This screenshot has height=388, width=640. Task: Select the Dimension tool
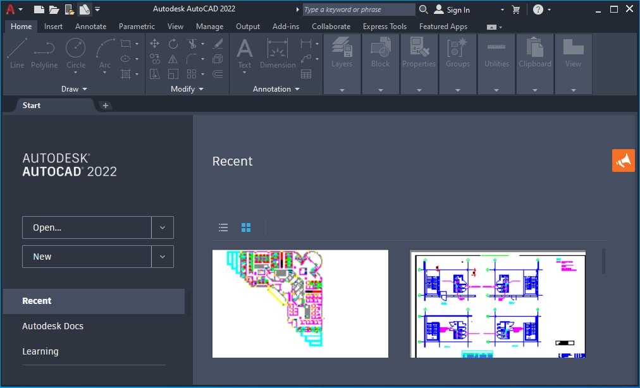pyautogui.click(x=278, y=54)
